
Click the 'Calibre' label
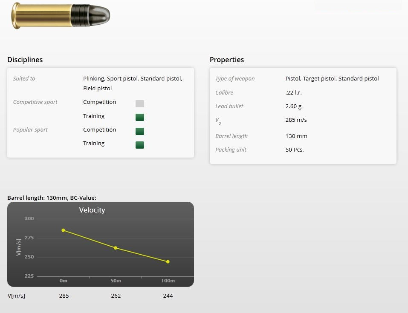coord(224,92)
